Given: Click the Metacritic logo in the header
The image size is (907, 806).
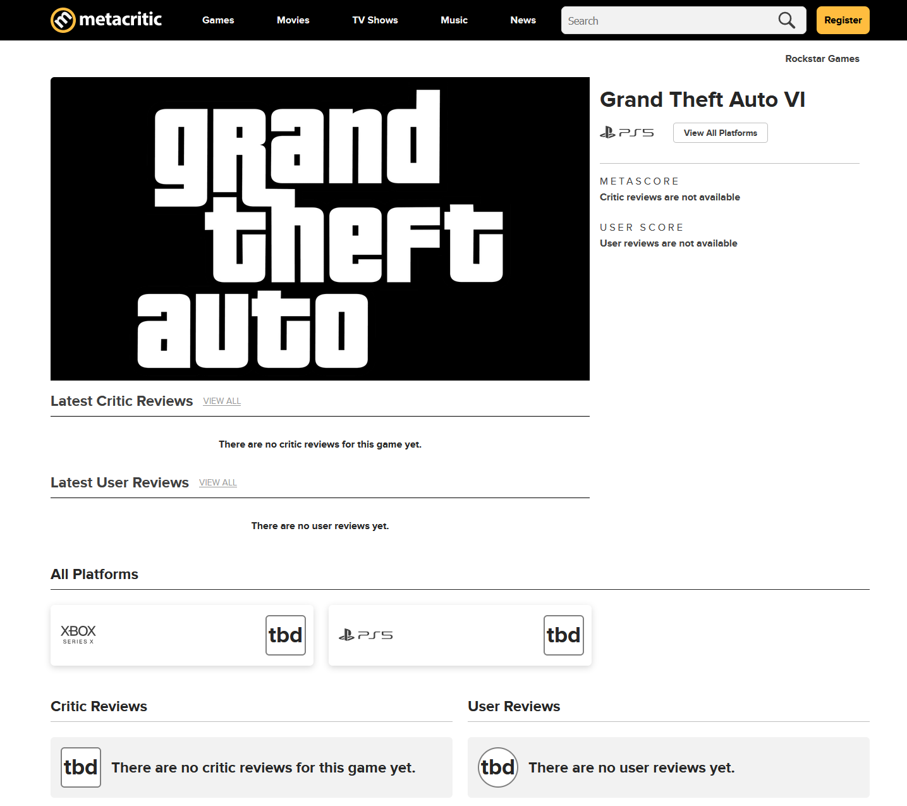Looking at the screenshot, I should tap(106, 20).
